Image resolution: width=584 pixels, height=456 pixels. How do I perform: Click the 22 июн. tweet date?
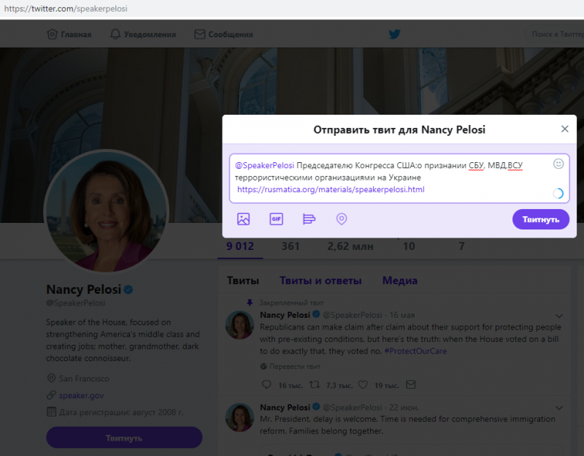(x=404, y=407)
